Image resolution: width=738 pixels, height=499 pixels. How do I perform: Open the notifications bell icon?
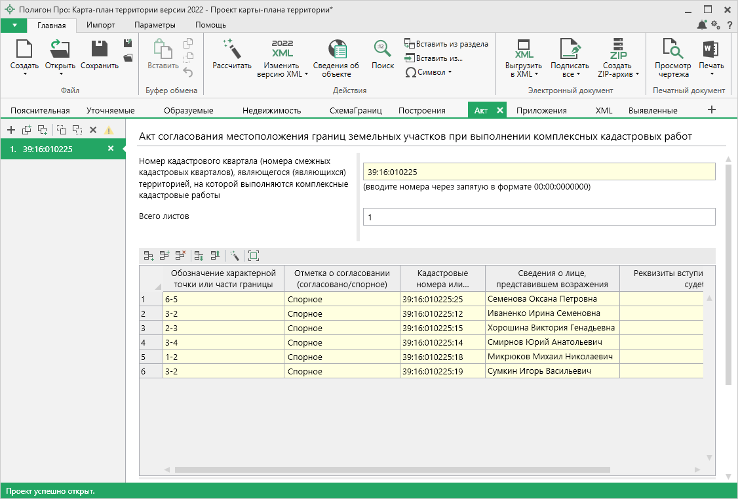coord(702,25)
